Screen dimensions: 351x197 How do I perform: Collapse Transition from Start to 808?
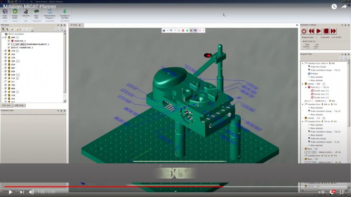[x=303, y=63]
